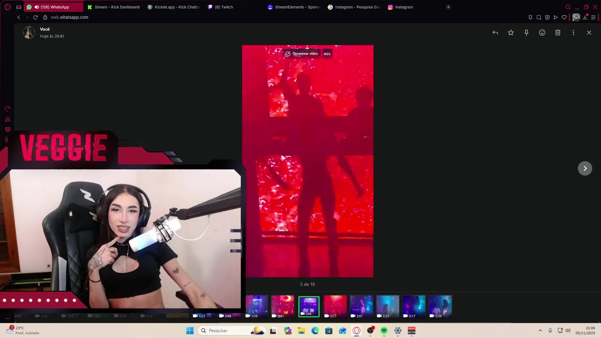
Task: Open volume control in system tray
Action: click(x=568, y=331)
